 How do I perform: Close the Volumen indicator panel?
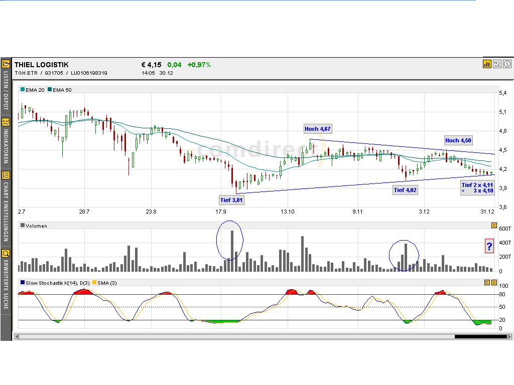click(494, 225)
